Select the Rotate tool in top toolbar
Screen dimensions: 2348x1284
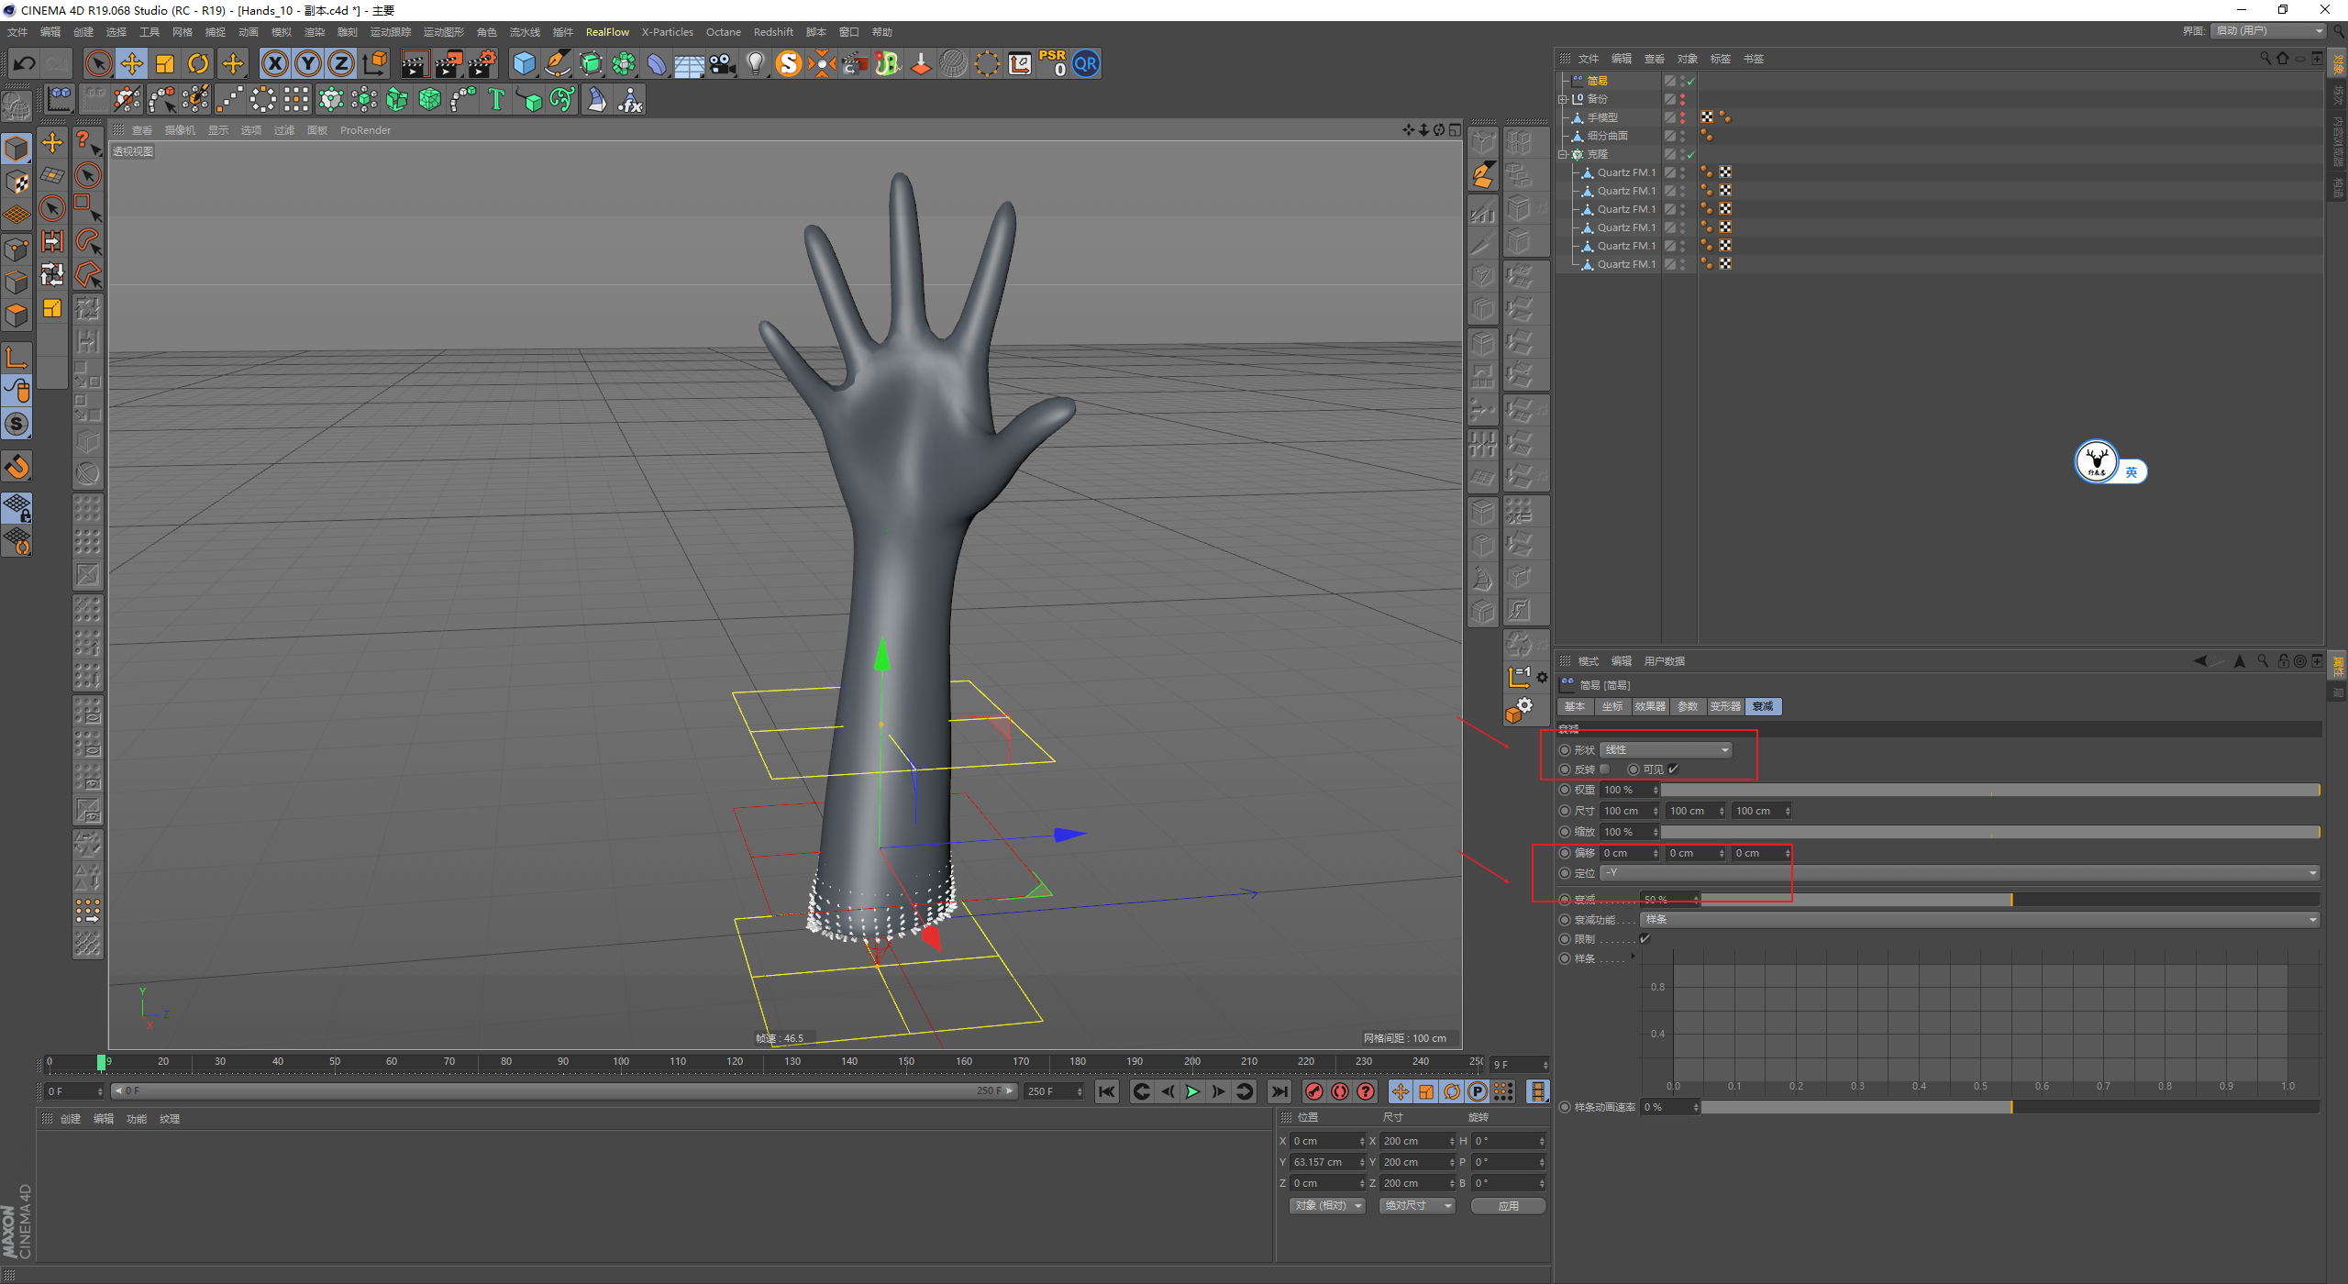pos(198,63)
